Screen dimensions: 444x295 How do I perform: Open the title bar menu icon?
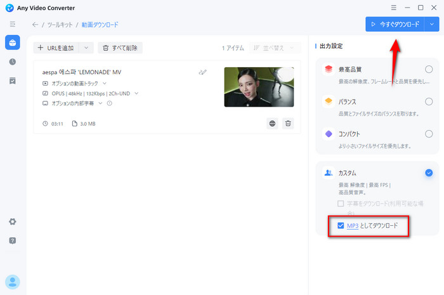pos(394,8)
